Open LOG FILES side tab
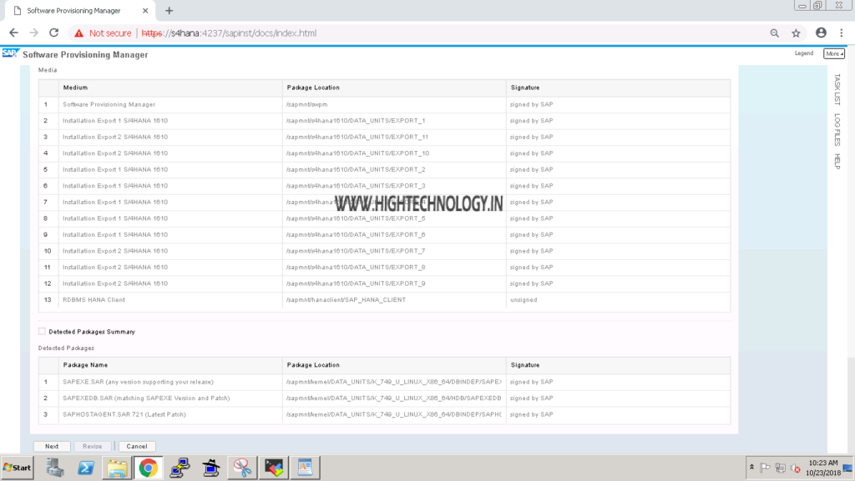This screenshot has height=481, width=855. click(837, 129)
